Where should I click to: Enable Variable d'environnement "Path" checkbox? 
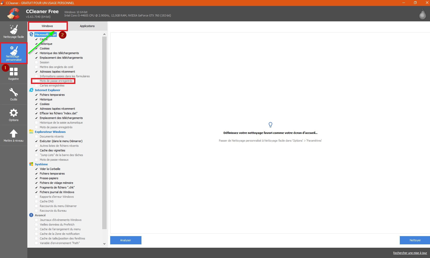(x=36, y=243)
